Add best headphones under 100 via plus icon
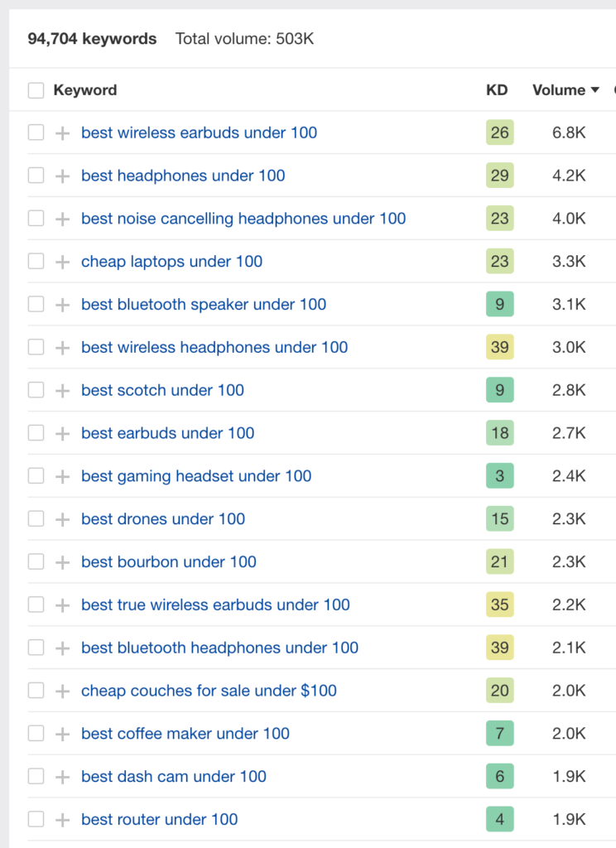Screen dimensions: 616x848 click(x=63, y=176)
